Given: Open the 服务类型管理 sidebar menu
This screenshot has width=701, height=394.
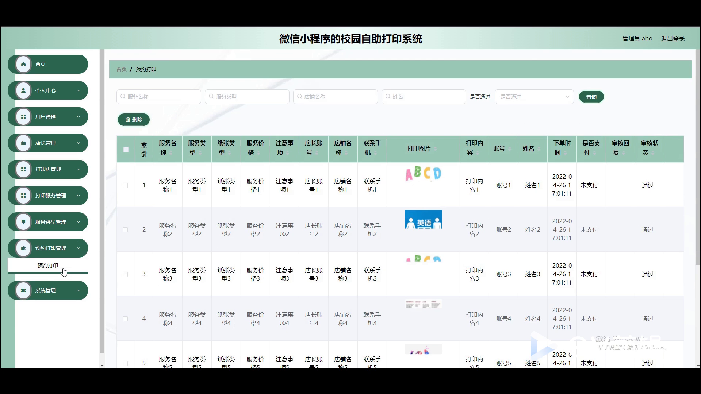Looking at the screenshot, I should [48, 222].
